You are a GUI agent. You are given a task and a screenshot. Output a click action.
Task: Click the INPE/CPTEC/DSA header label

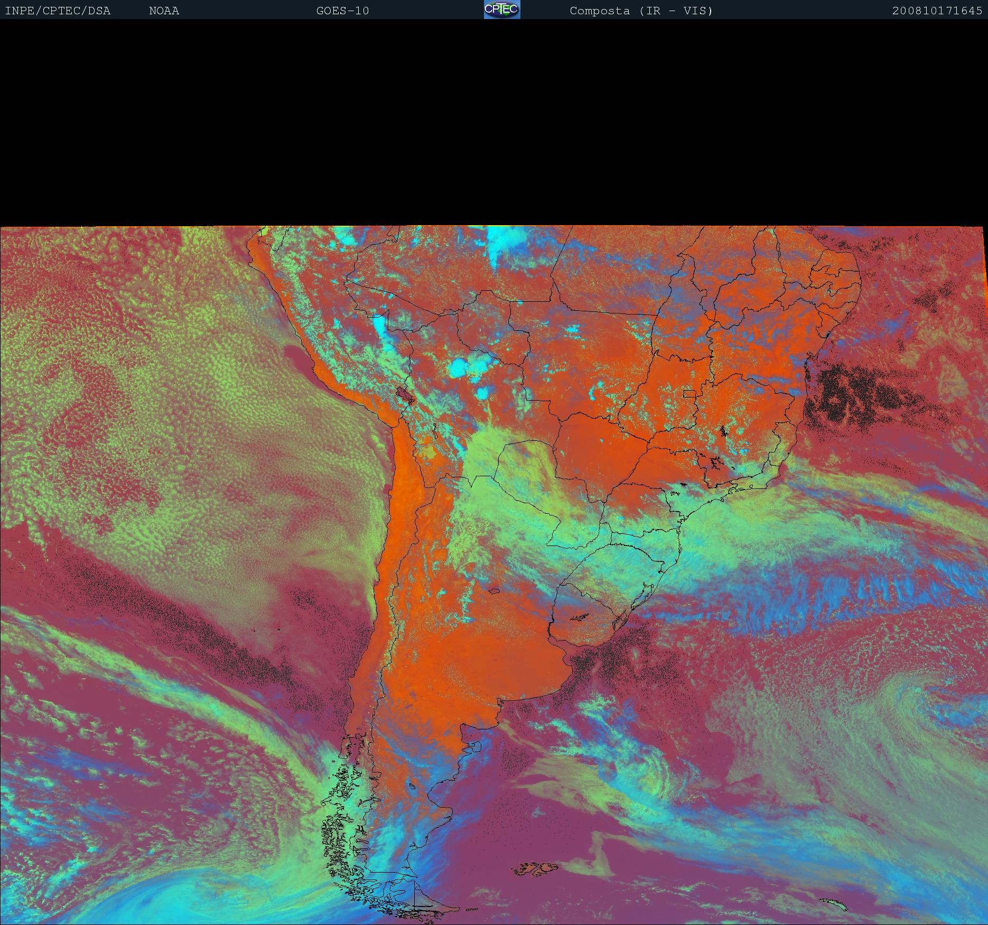click(58, 11)
